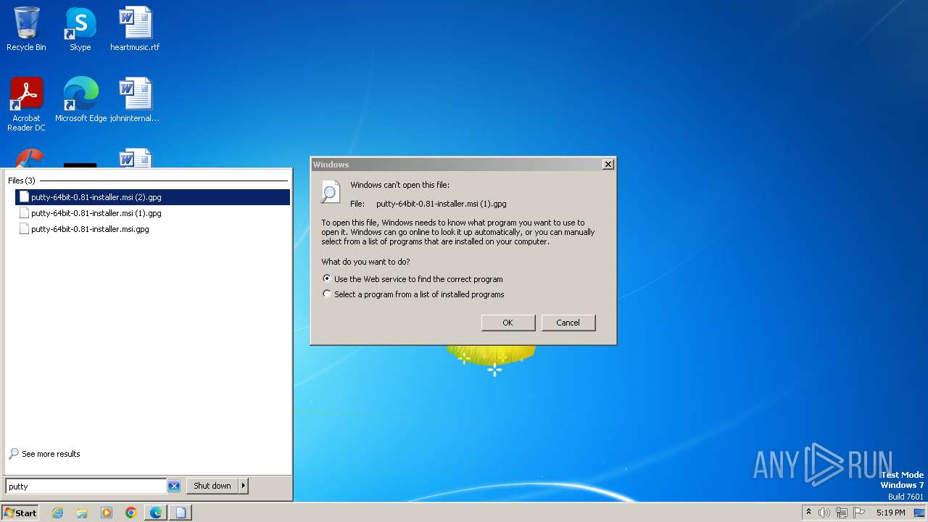Expand the Shut down options arrow
Image resolution: width=928 pixels, height=522 pixels.
[244, 486]
